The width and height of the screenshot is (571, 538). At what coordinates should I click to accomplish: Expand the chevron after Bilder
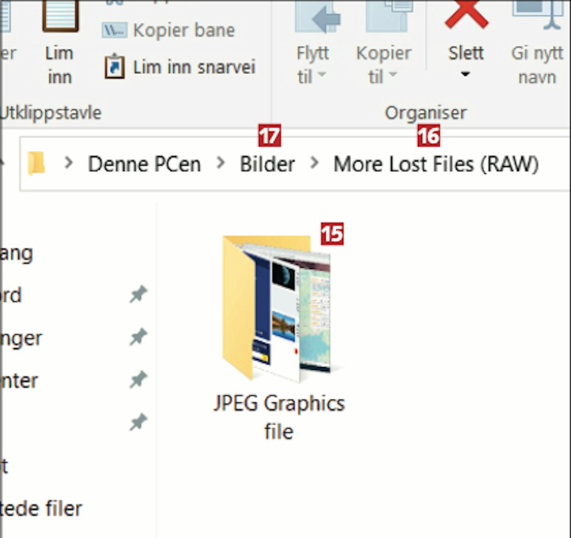(314, 163)
